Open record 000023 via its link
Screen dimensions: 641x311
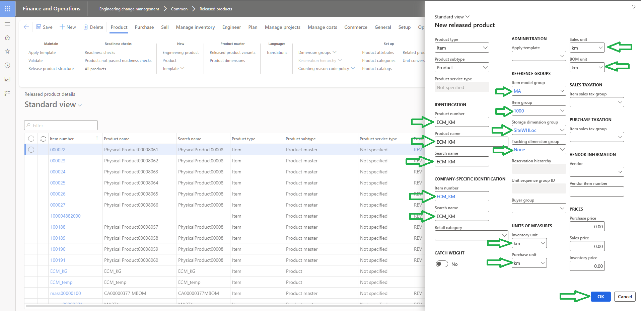(x=57, y=160)
